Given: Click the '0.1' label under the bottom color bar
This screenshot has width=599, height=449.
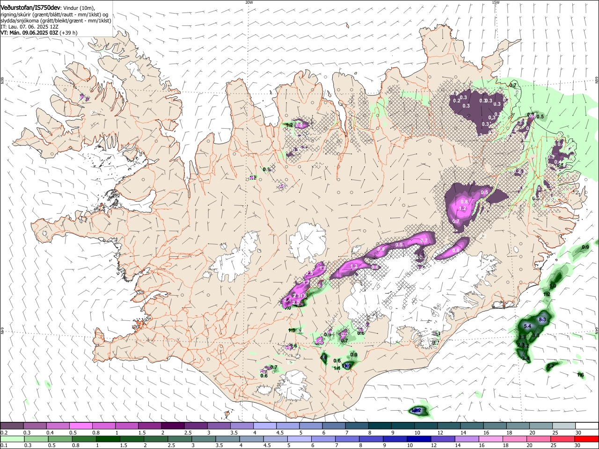Looking at the screenshot, I should click(4, 446).
